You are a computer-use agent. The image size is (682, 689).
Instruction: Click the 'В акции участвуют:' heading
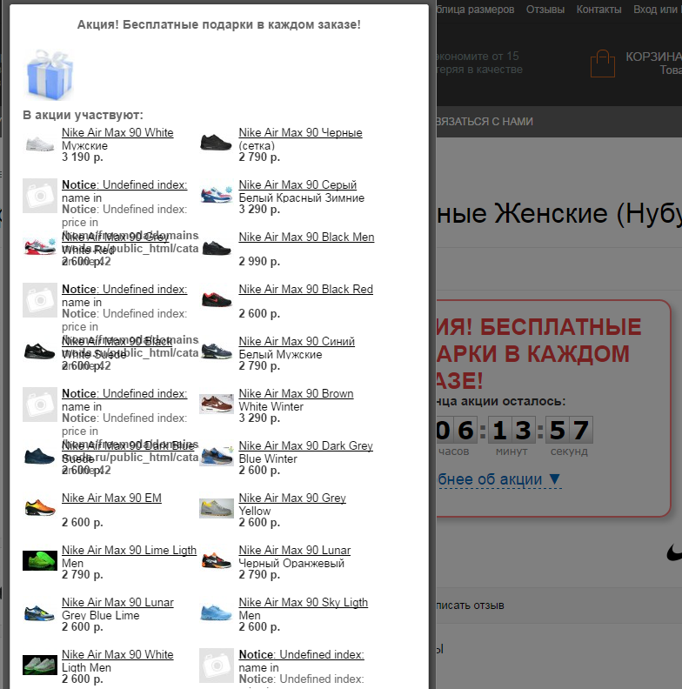point(83,115)
